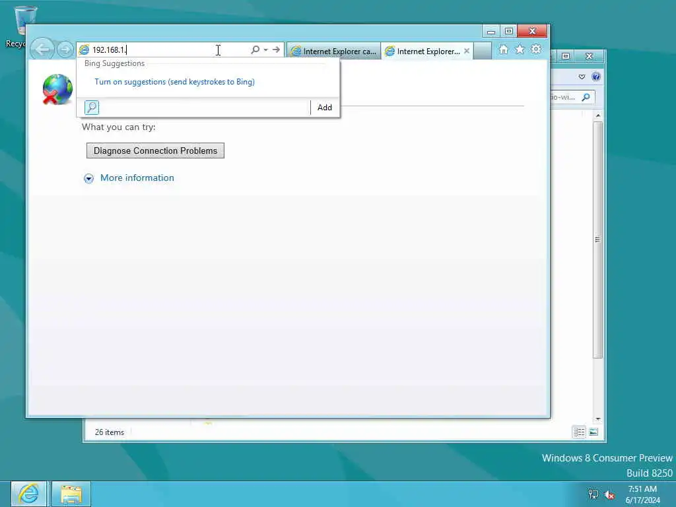This screenshot has width=676, height=507.
Task: Click the search magnifier in address bar
Action: point(255,50)
